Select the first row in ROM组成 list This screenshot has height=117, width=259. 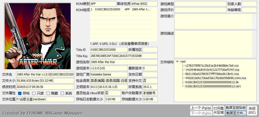pos(123,9)
